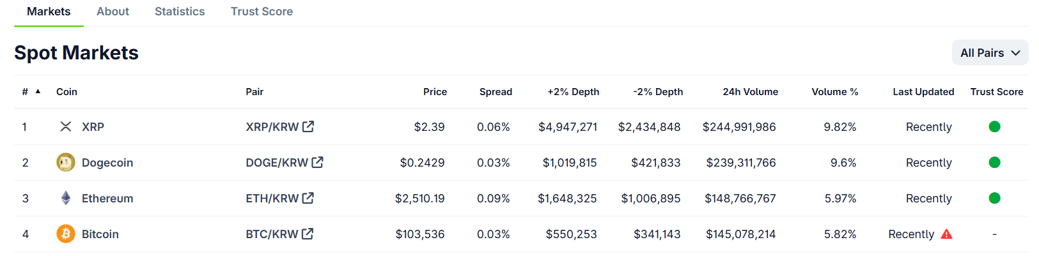Click the Dogecoin logo icon

65,163
